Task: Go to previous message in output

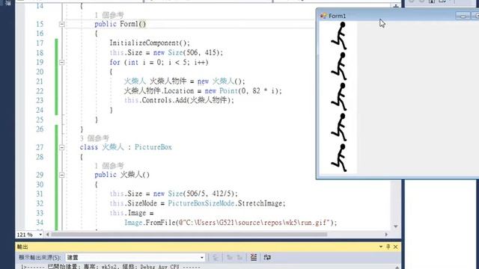Action: pos(230,257)
